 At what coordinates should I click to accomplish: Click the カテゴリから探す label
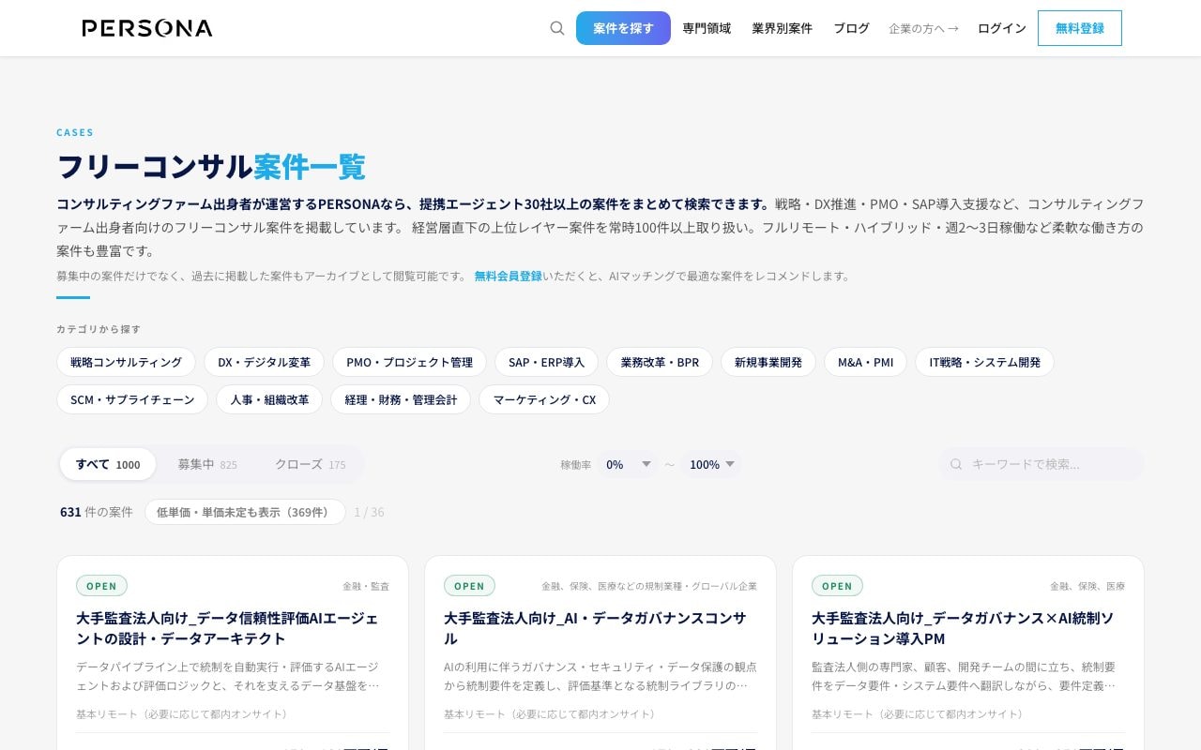coord(99,329)
